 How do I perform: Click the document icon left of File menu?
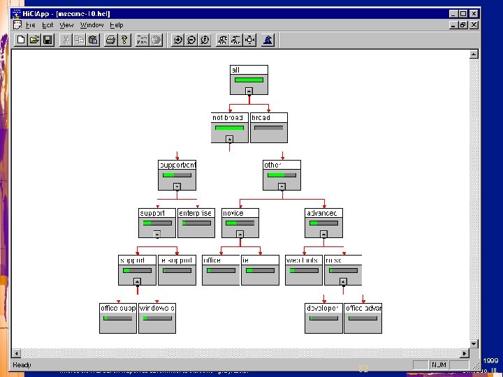[17, 25]
